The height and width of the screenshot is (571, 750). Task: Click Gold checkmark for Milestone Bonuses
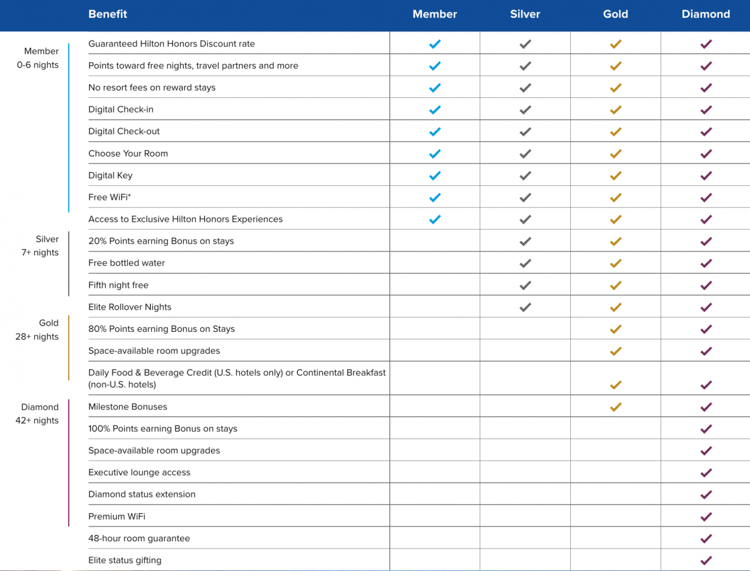coord(616,407)
